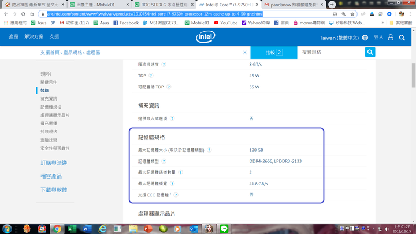The width and height of the screenshot is (416, 234).
Task: Open 收件匣 (117) Gmail bookmark
Action: pyautogui.click(x=75, y=23)
